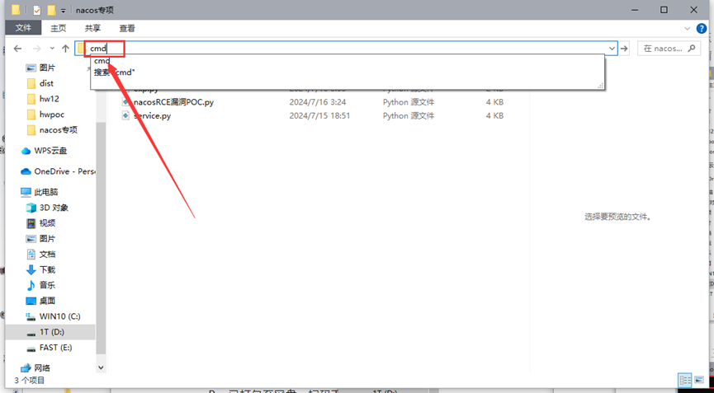Expand the ribbon with the chevron
714x393 pixels.
tap(688, 28)
